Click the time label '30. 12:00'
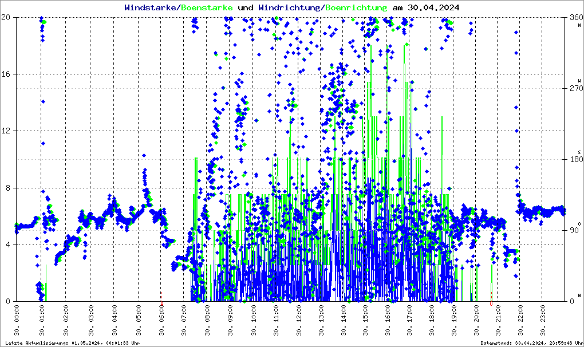This screenshot has width=584, height=347. pyautogui.click(x=299, y=320)
